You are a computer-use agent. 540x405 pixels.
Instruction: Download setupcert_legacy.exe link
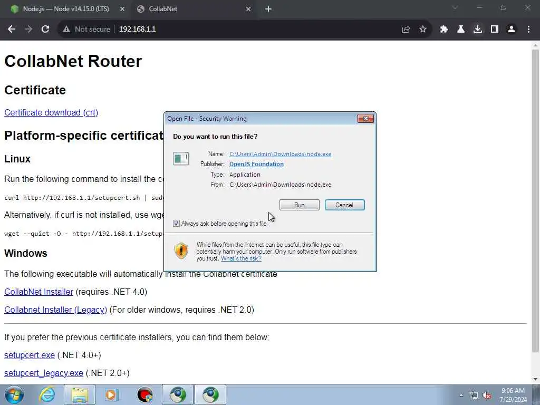tap(44, 373)
